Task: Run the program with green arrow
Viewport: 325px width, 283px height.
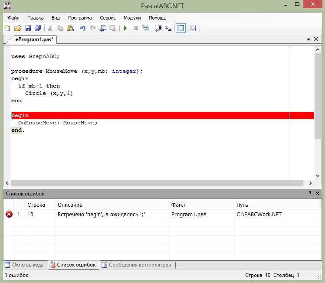Action: [125, 28]
